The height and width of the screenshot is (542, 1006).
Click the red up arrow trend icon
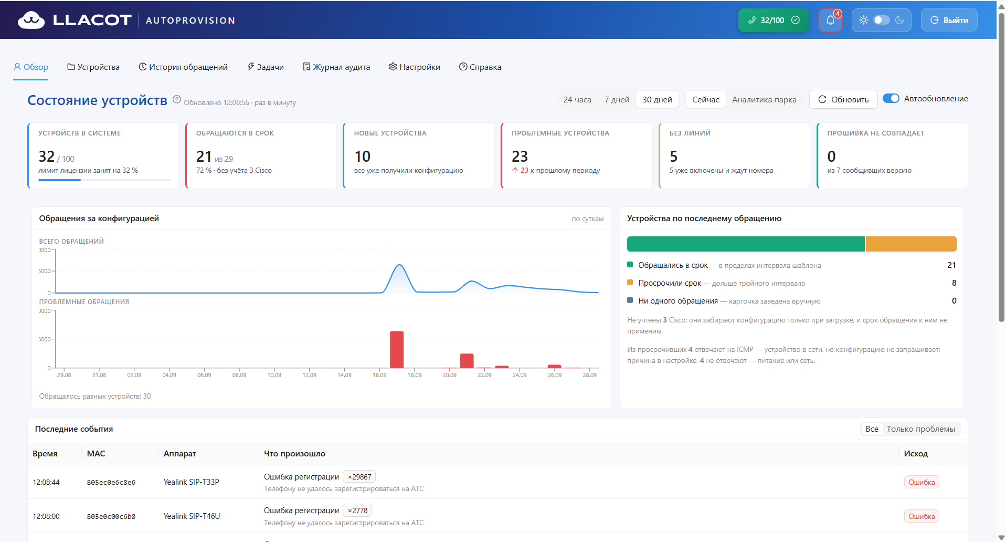[515, 170]
